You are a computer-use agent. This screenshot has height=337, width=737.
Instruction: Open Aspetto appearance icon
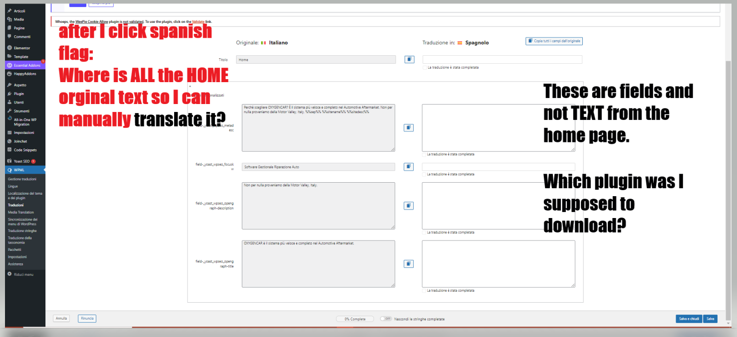point(9,85)
